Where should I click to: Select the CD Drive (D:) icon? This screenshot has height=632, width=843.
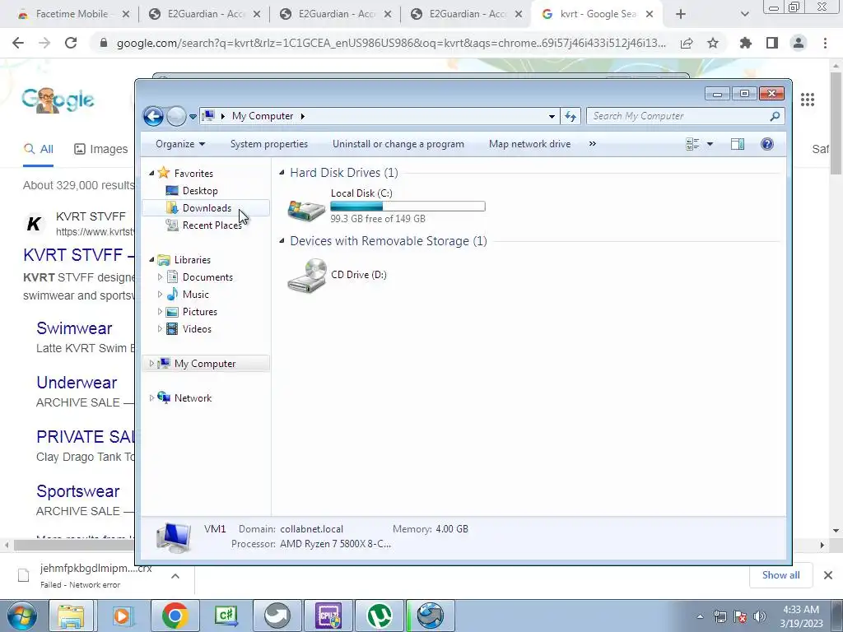tap(307, 275)
